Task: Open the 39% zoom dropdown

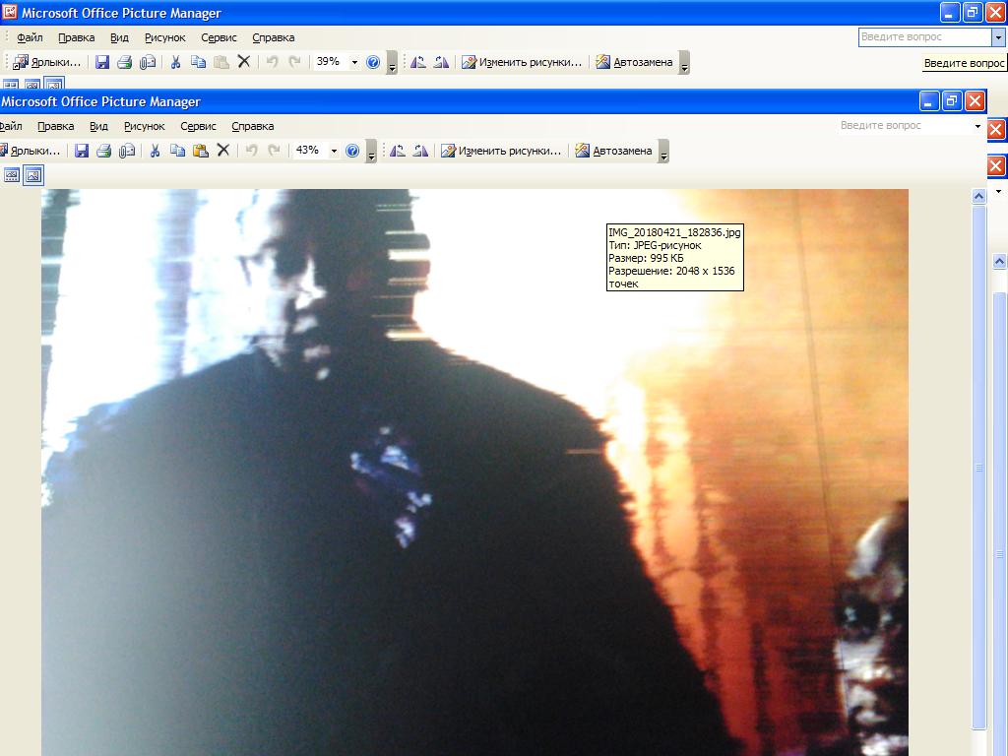Action: pos(354,62)
